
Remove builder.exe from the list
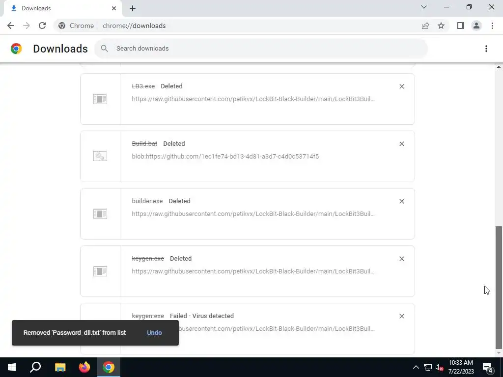[x=402, y=201]
